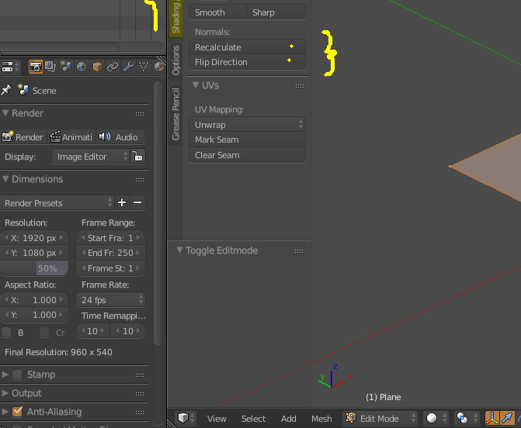Click Flip Direction normals button
This screenshot has height=428, width=521.
point(247,62)
